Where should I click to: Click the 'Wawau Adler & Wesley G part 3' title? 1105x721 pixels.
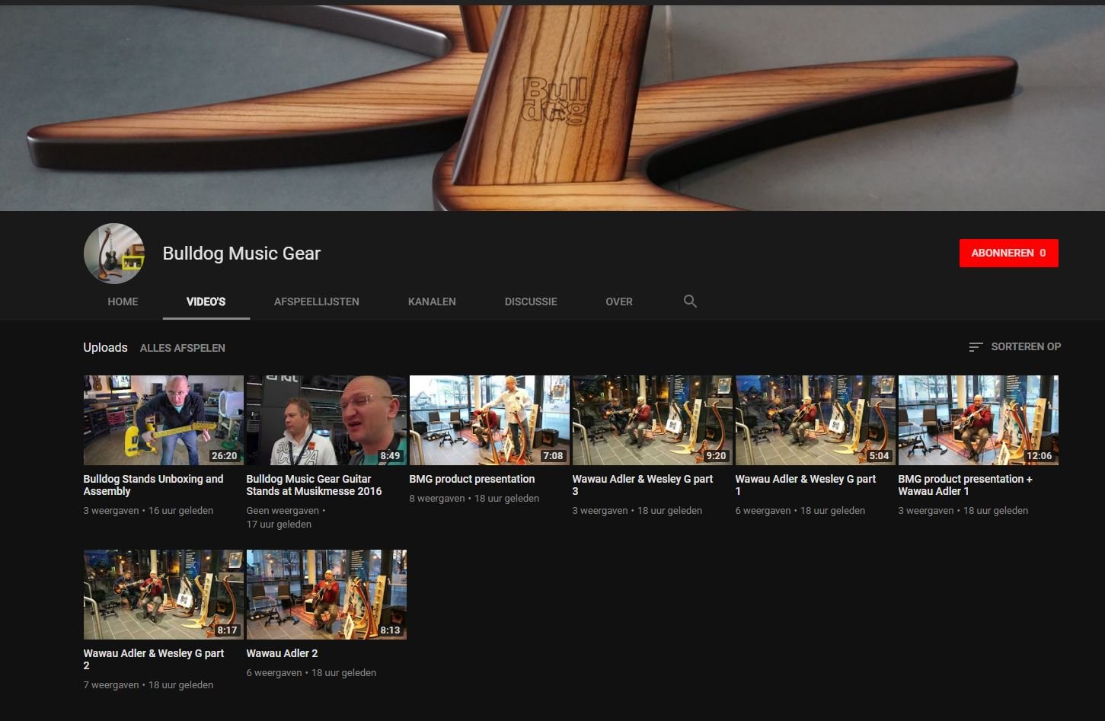(x=643, y=485)
